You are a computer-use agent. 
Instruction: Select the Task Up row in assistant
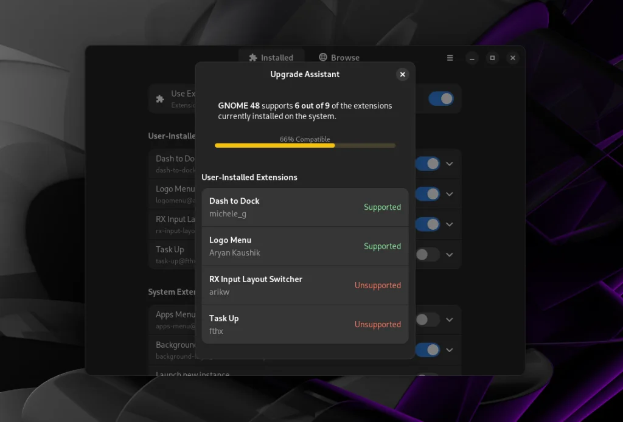pyautogui.click(x=305, y=324)
